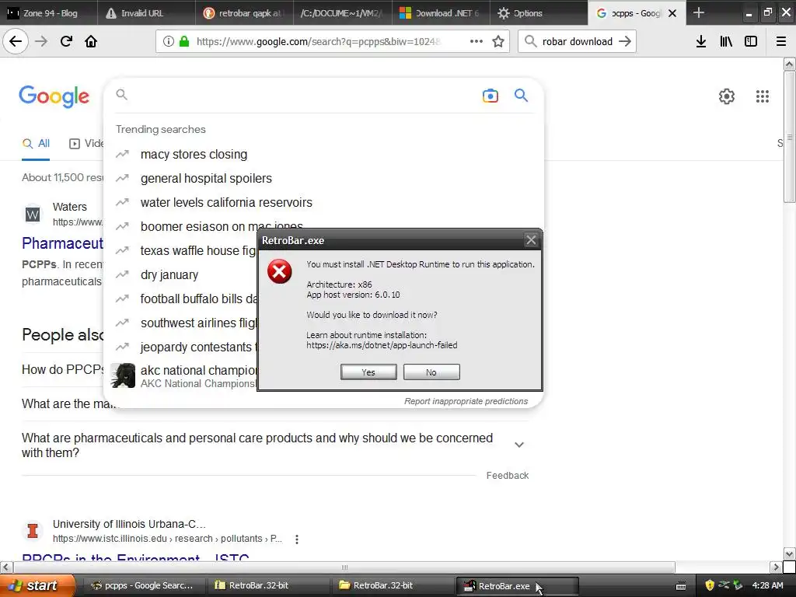Select the All search filter
Image resolution: width=796 pixels, height=597 pixels.
(x=36, y=144)
